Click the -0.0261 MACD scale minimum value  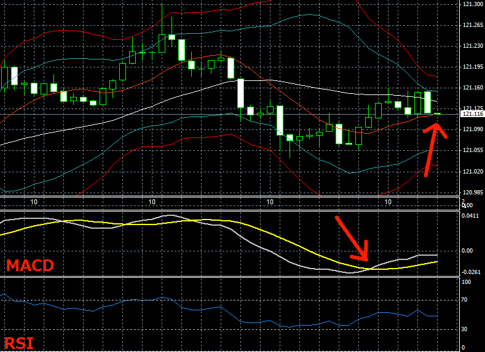click(x=471, y=272)
